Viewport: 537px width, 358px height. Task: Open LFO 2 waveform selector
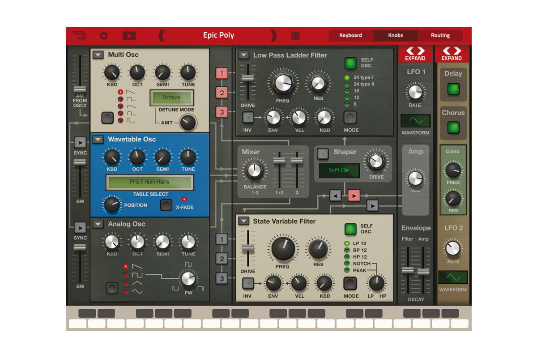pos(453,277)
